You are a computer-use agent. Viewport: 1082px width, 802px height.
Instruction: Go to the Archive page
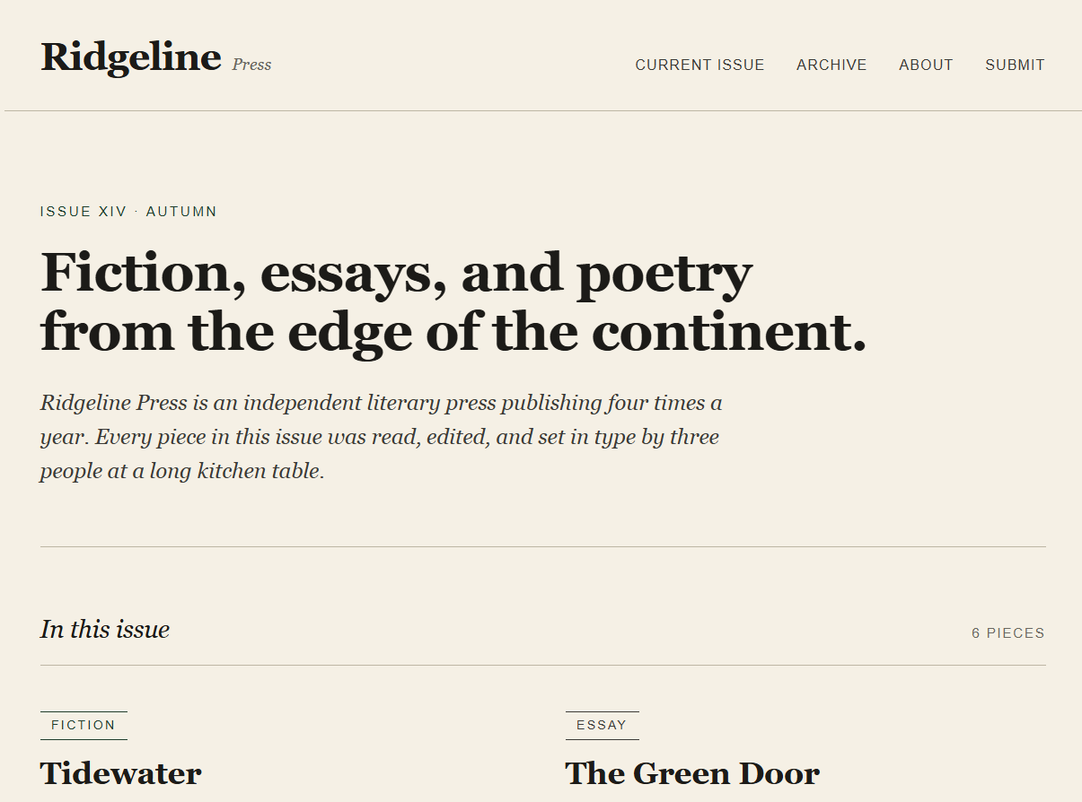pyautogui.click(x=831, y=65)
